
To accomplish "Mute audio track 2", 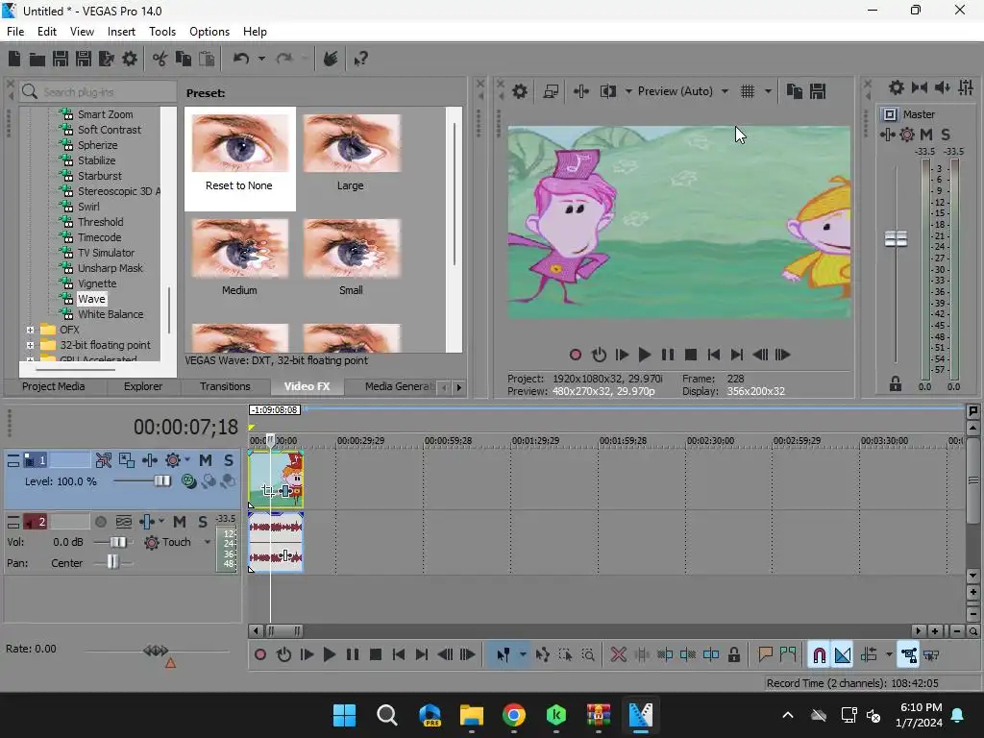I will (x=180, y=522).
